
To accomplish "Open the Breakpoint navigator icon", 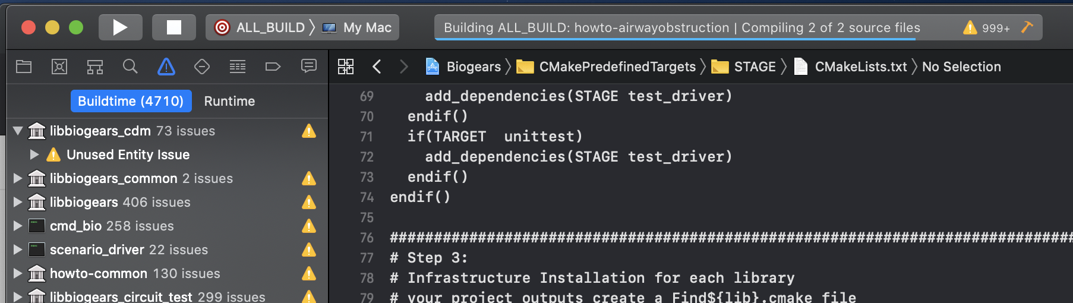I will click(x=273, y=67).
